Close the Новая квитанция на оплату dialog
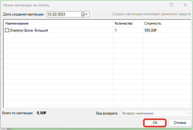 coord(185,5)
